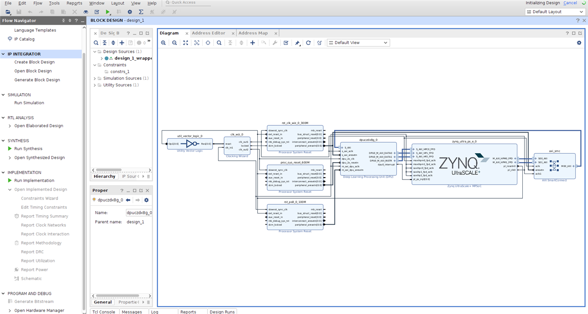Expand Open Synthesized Design entry
The height and width of the screenshot is (314, 588).
coord(10,157)
